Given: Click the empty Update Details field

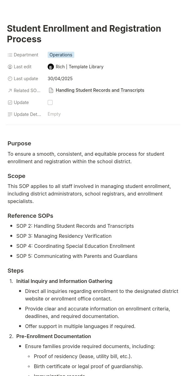Looking at the screenshot, I should coord(54,114).
